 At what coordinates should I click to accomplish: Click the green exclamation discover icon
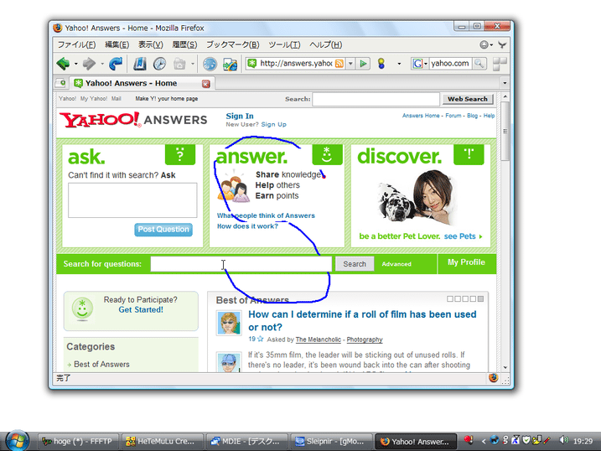[469, 155]
